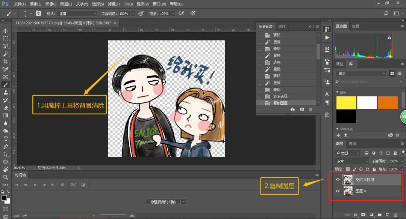Image resolution: width=406 pixels, height=219 pixels.
Task: Create a new snapshot in the History panel
Action: pos(302,109)
